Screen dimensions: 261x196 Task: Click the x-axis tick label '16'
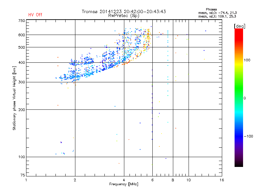222,180
